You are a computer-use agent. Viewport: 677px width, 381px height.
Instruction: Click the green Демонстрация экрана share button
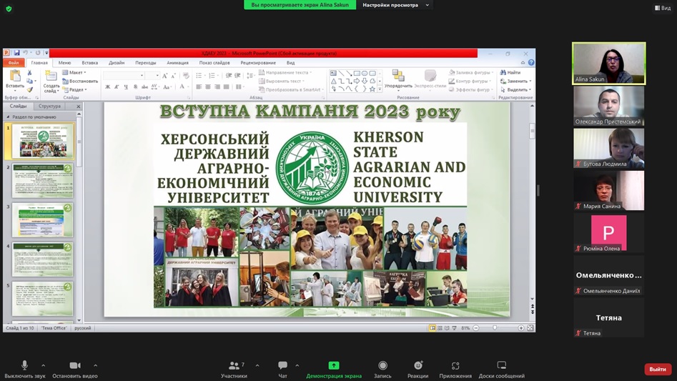point(334,370)
